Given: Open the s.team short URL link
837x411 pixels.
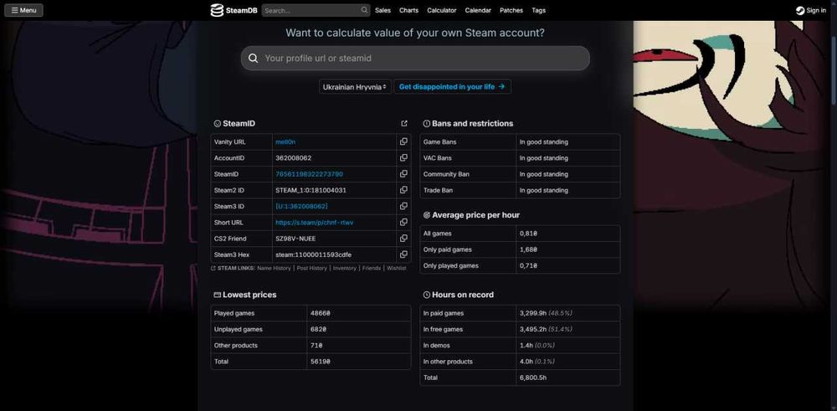Looking at the screenshot, I should [x=315, y=223].
